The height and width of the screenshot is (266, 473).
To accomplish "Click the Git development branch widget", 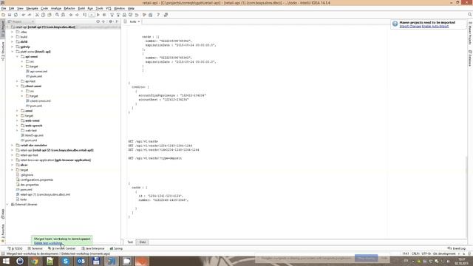I will 444,254.
